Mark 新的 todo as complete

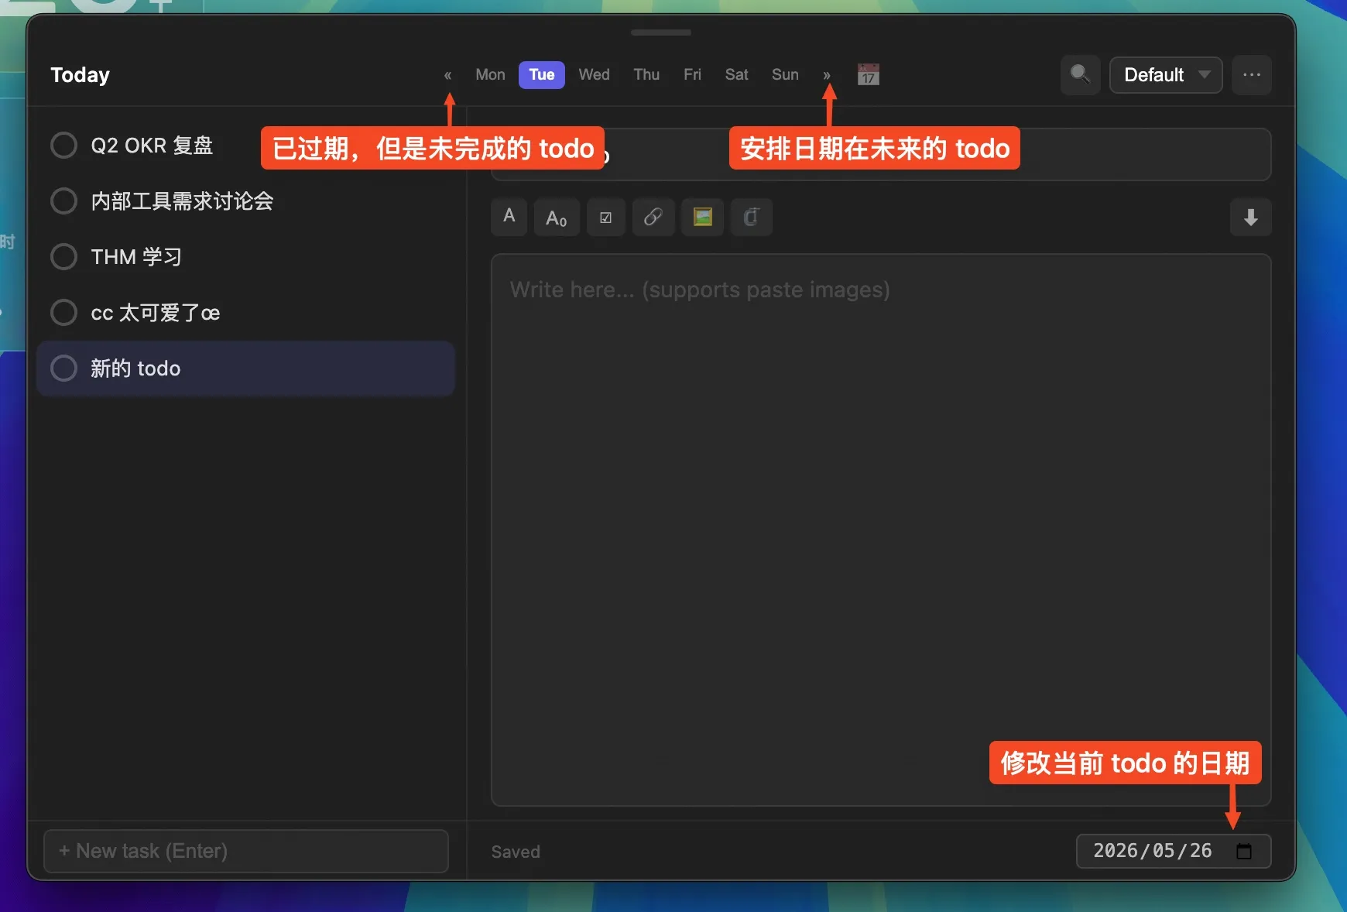[63, 368]
